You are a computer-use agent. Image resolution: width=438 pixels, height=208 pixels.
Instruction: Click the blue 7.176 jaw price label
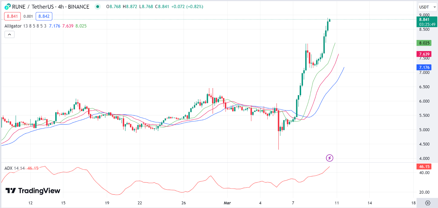(424, 67)
